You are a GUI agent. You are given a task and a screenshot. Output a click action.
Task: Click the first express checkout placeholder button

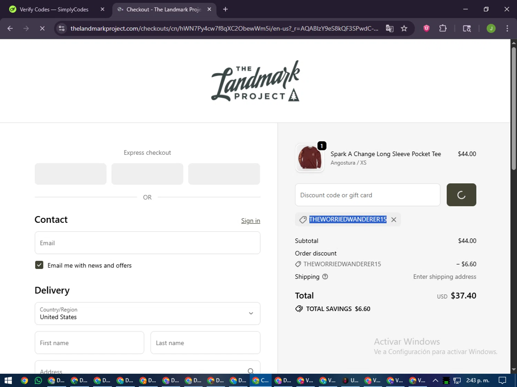tap(70, 174)
